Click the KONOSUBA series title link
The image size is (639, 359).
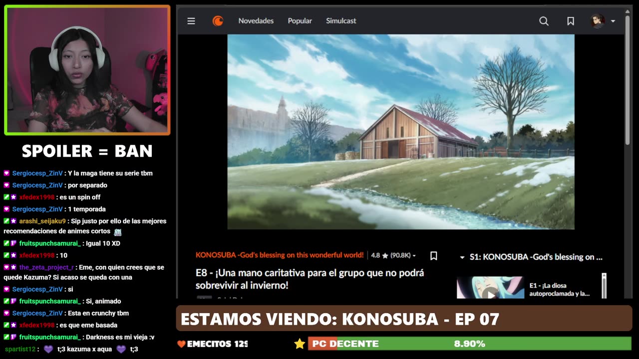pyautogui.click(x=280, y=255)
